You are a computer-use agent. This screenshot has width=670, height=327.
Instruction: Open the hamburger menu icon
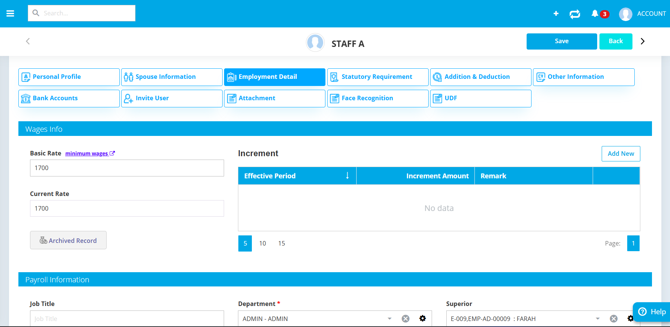[10, 14]
